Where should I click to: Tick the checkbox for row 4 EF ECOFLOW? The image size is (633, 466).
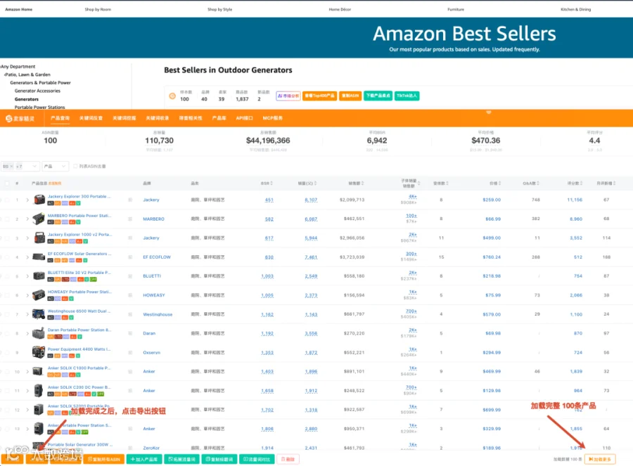click(7, 257)
